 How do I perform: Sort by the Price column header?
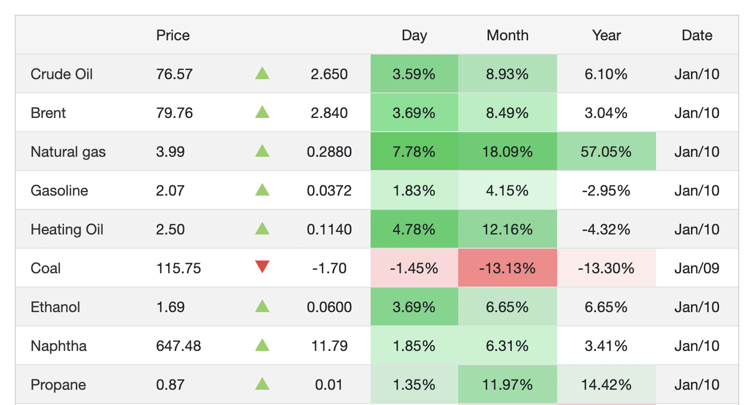tap(173, 35)
